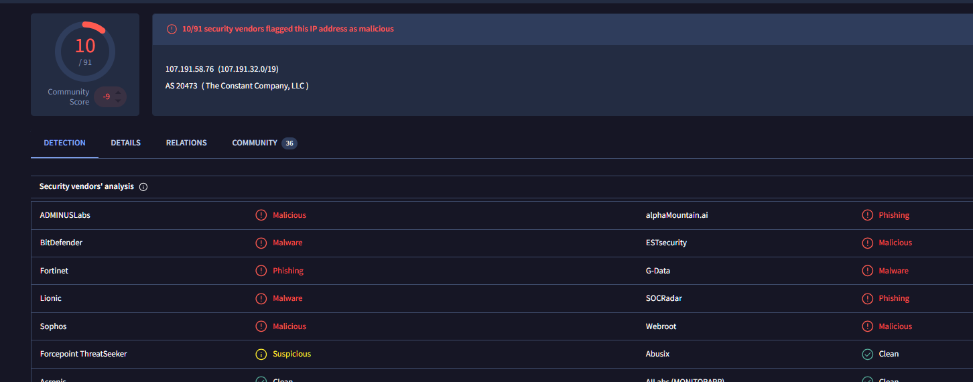The height and width of the screenshot is (382, 973).
Task: Select the Fortinet vendor name
Action: tap(54, 271)
